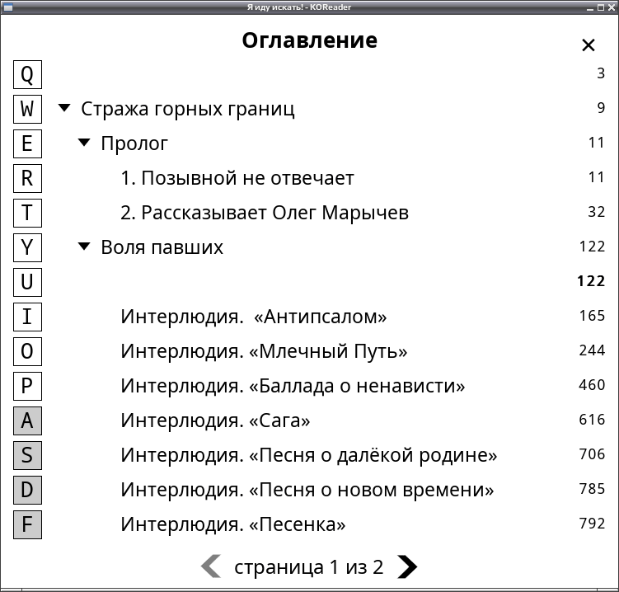Screen dimensions: 619x592
Task: Click page number 244
Action: point(592,350)
